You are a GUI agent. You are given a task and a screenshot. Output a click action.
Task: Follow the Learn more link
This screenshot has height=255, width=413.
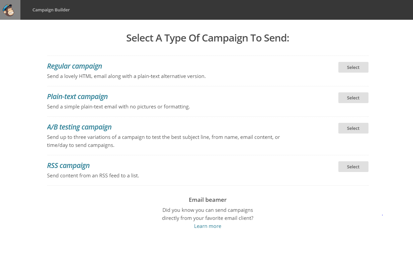pyautogui.click(x=208, y=226)
